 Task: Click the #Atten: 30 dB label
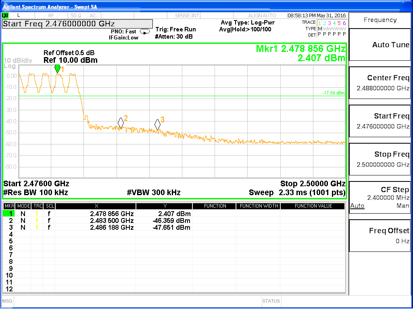tap(174, 37)
